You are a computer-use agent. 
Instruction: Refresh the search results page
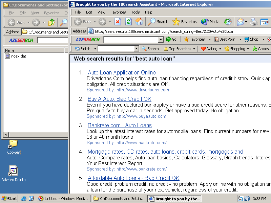tap(128, 22)
